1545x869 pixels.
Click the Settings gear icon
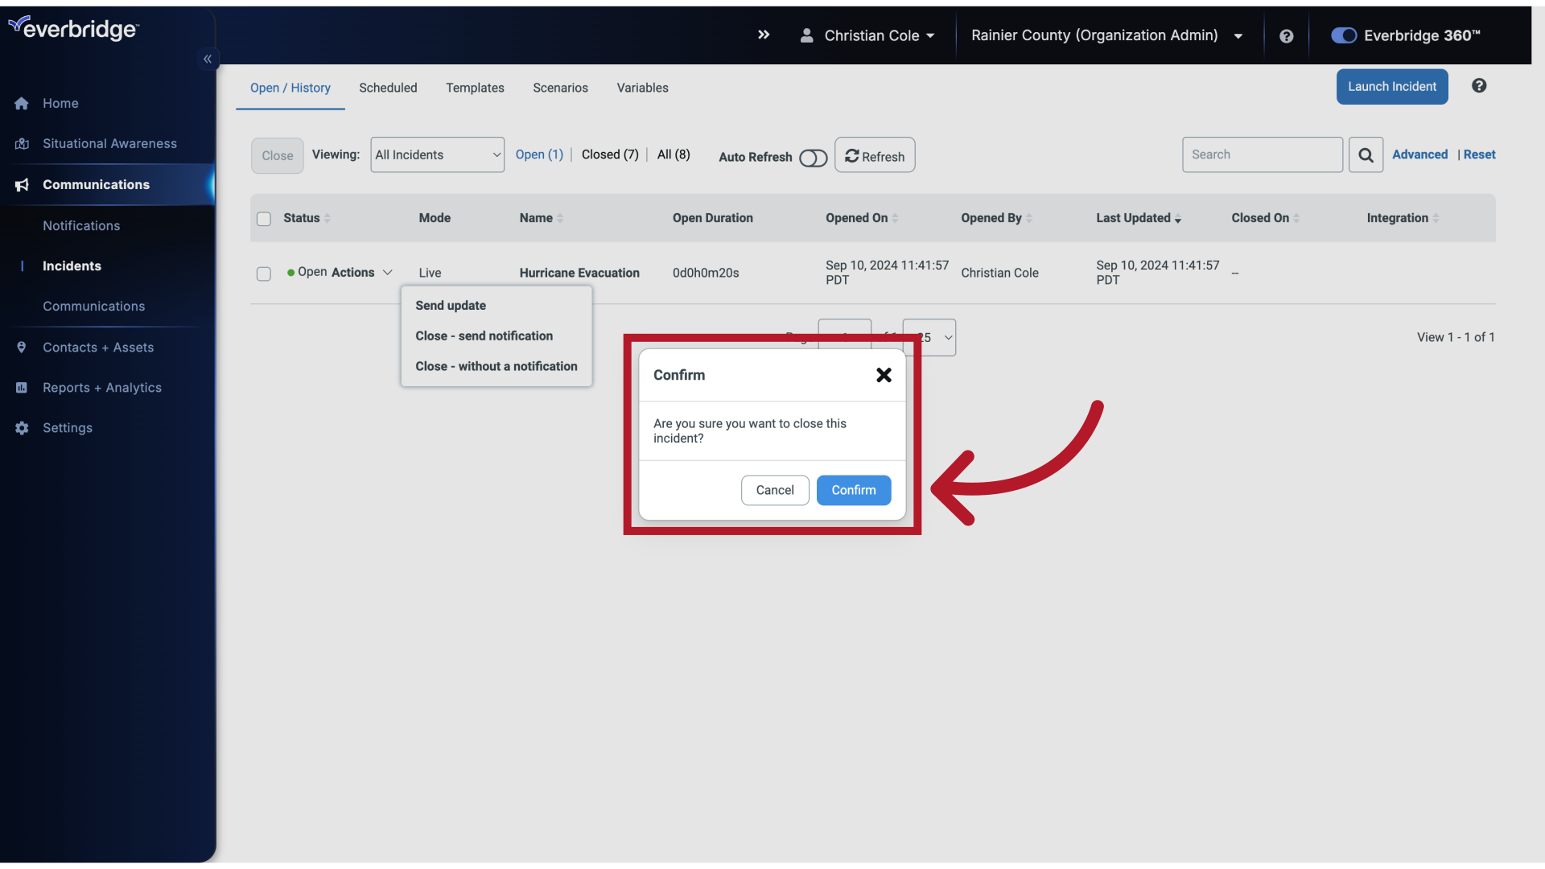(22, 428)
